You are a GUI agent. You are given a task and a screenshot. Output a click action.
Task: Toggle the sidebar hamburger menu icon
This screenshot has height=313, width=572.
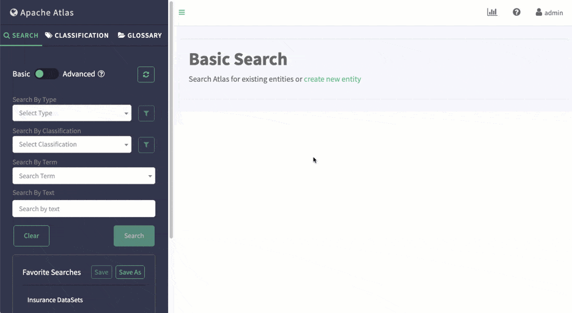[x=182, y=12]
